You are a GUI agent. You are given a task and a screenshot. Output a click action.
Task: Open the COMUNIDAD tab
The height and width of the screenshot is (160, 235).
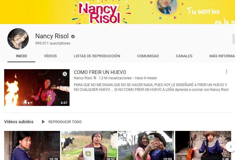pos(148,56)
